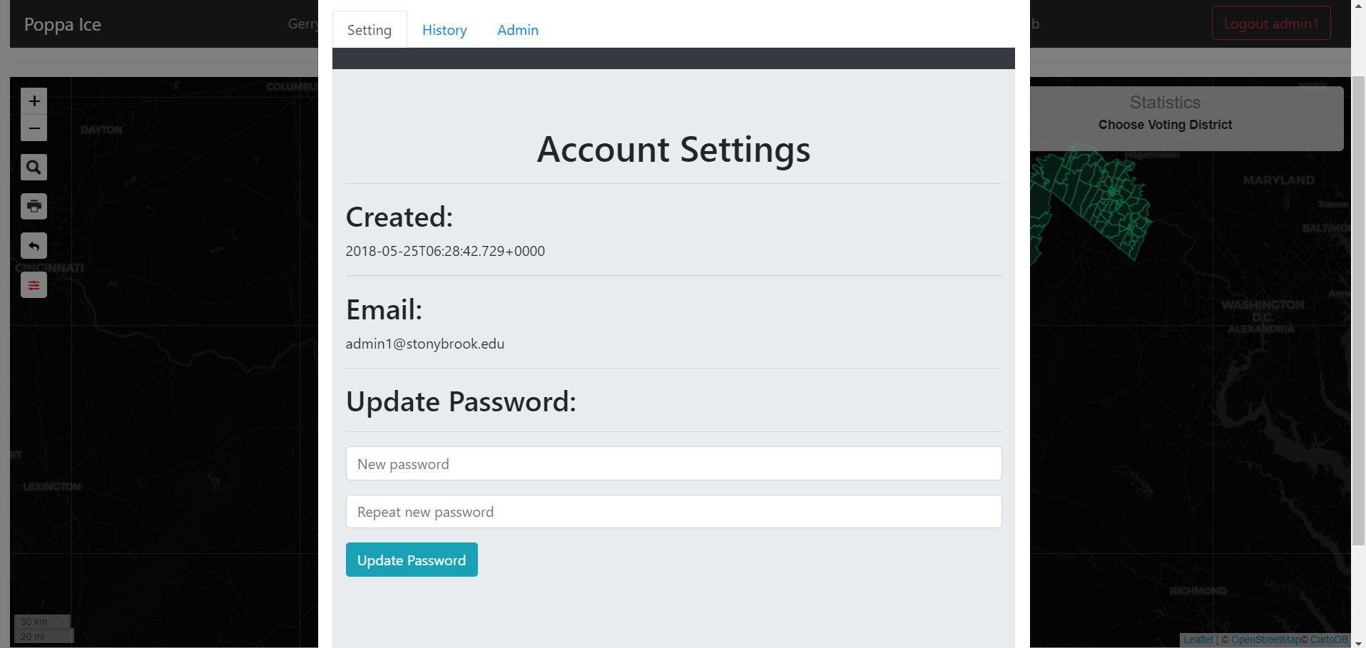Print the map with printer icon
The image size is (1366, 648).
pyautogui.click(x=34, y=207)
